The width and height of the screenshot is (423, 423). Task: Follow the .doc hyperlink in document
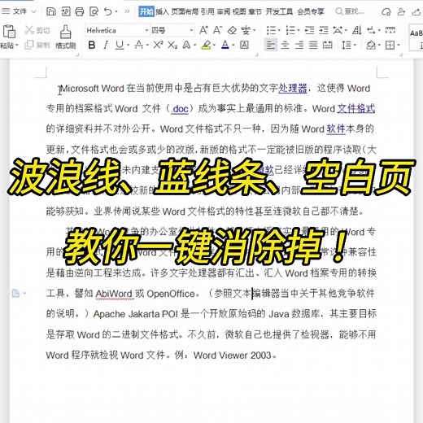pos(180,109)
